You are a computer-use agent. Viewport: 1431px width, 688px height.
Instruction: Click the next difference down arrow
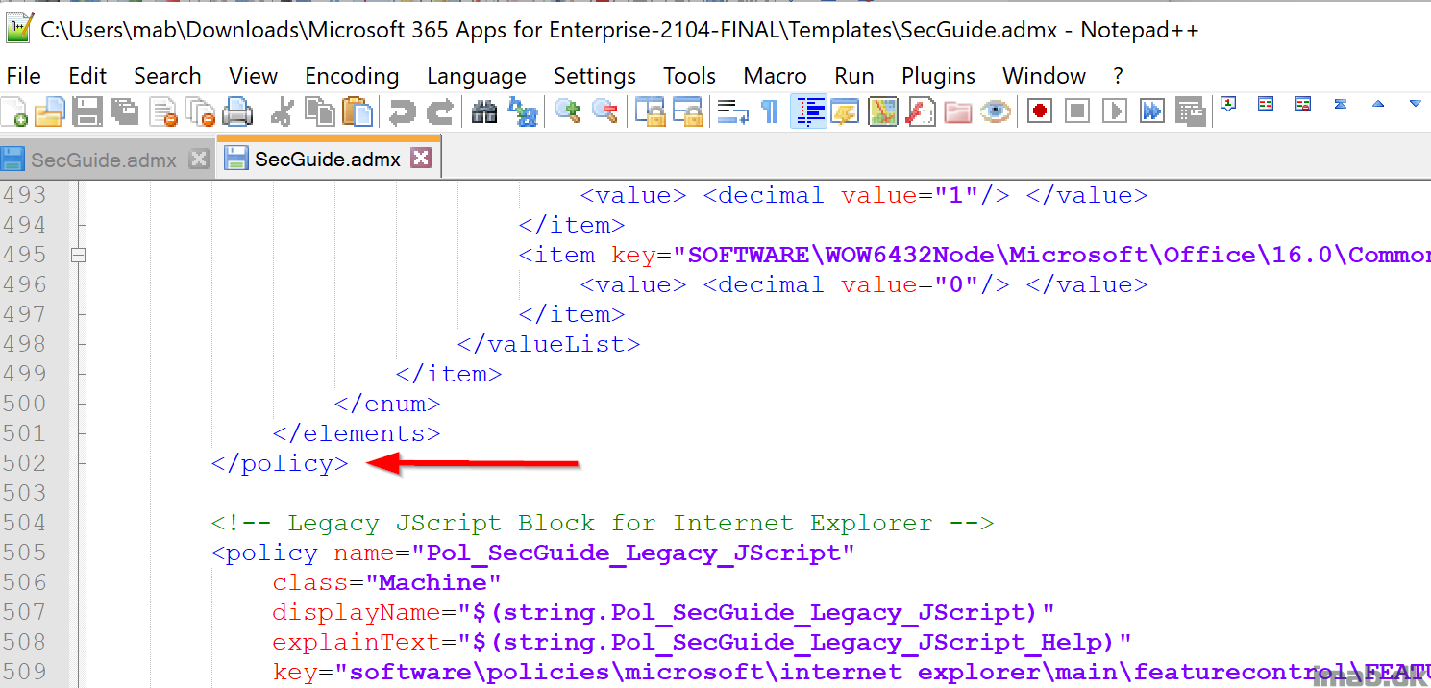click(x=1415, y=104)
